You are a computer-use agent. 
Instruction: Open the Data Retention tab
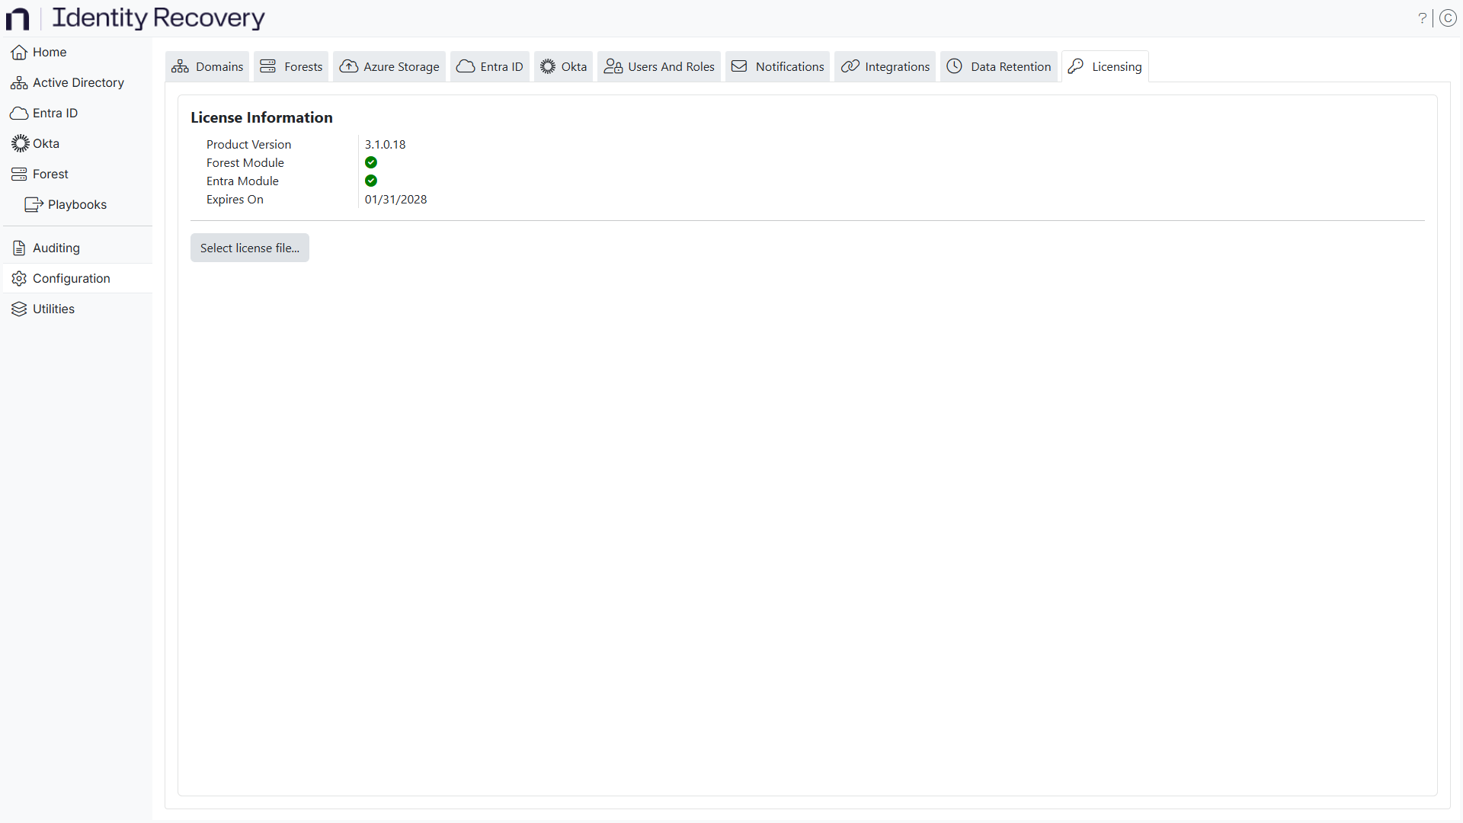(x=998, y=66)
